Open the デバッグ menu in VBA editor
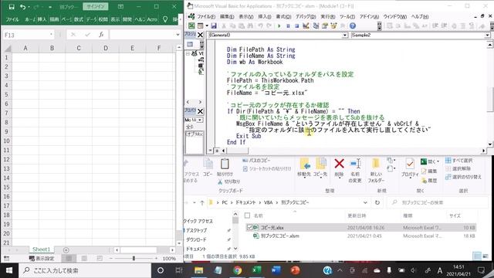Image resolution: width=494 pixels, height=278 pixels. [x=306, y=17]
